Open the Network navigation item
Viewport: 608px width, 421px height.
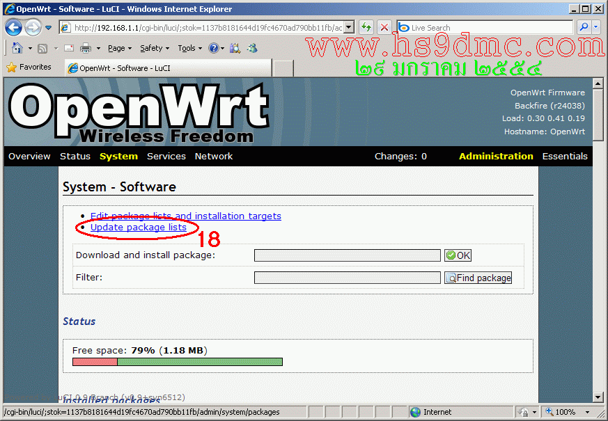(214, 156)
